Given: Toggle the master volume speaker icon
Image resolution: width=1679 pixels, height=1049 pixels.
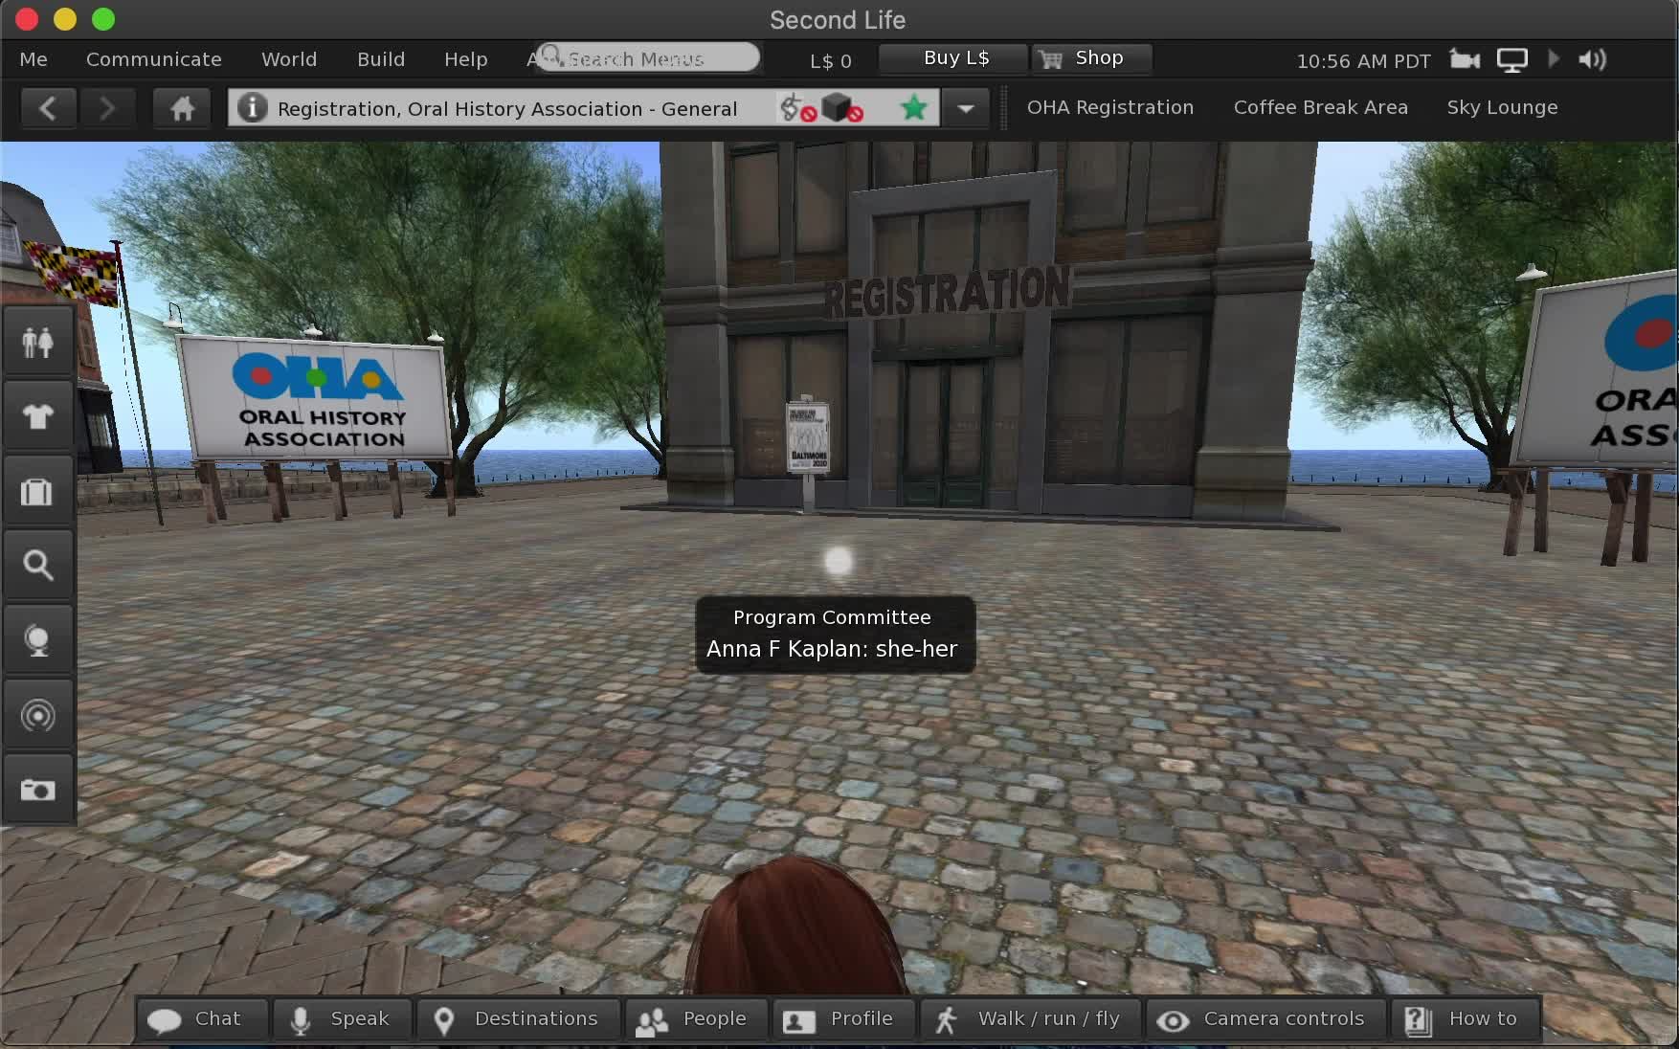Looking at the screenshot, I should (x=1592, y=59).
